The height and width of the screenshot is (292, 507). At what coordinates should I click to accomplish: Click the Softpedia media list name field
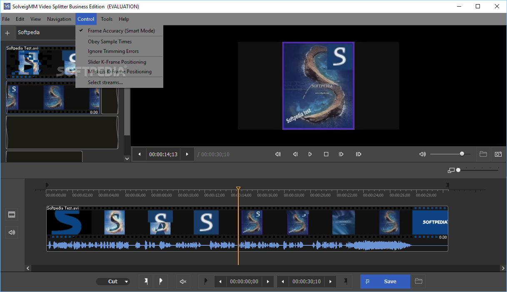point(46,32)
